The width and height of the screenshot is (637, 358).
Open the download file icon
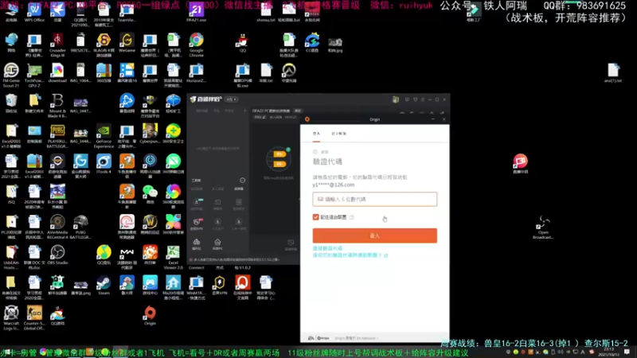[57, 72]
